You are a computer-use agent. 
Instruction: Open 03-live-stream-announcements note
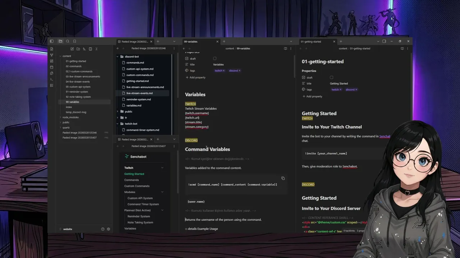(83, 76)
